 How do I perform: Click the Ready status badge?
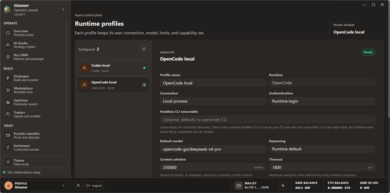(x=368, y=52)
